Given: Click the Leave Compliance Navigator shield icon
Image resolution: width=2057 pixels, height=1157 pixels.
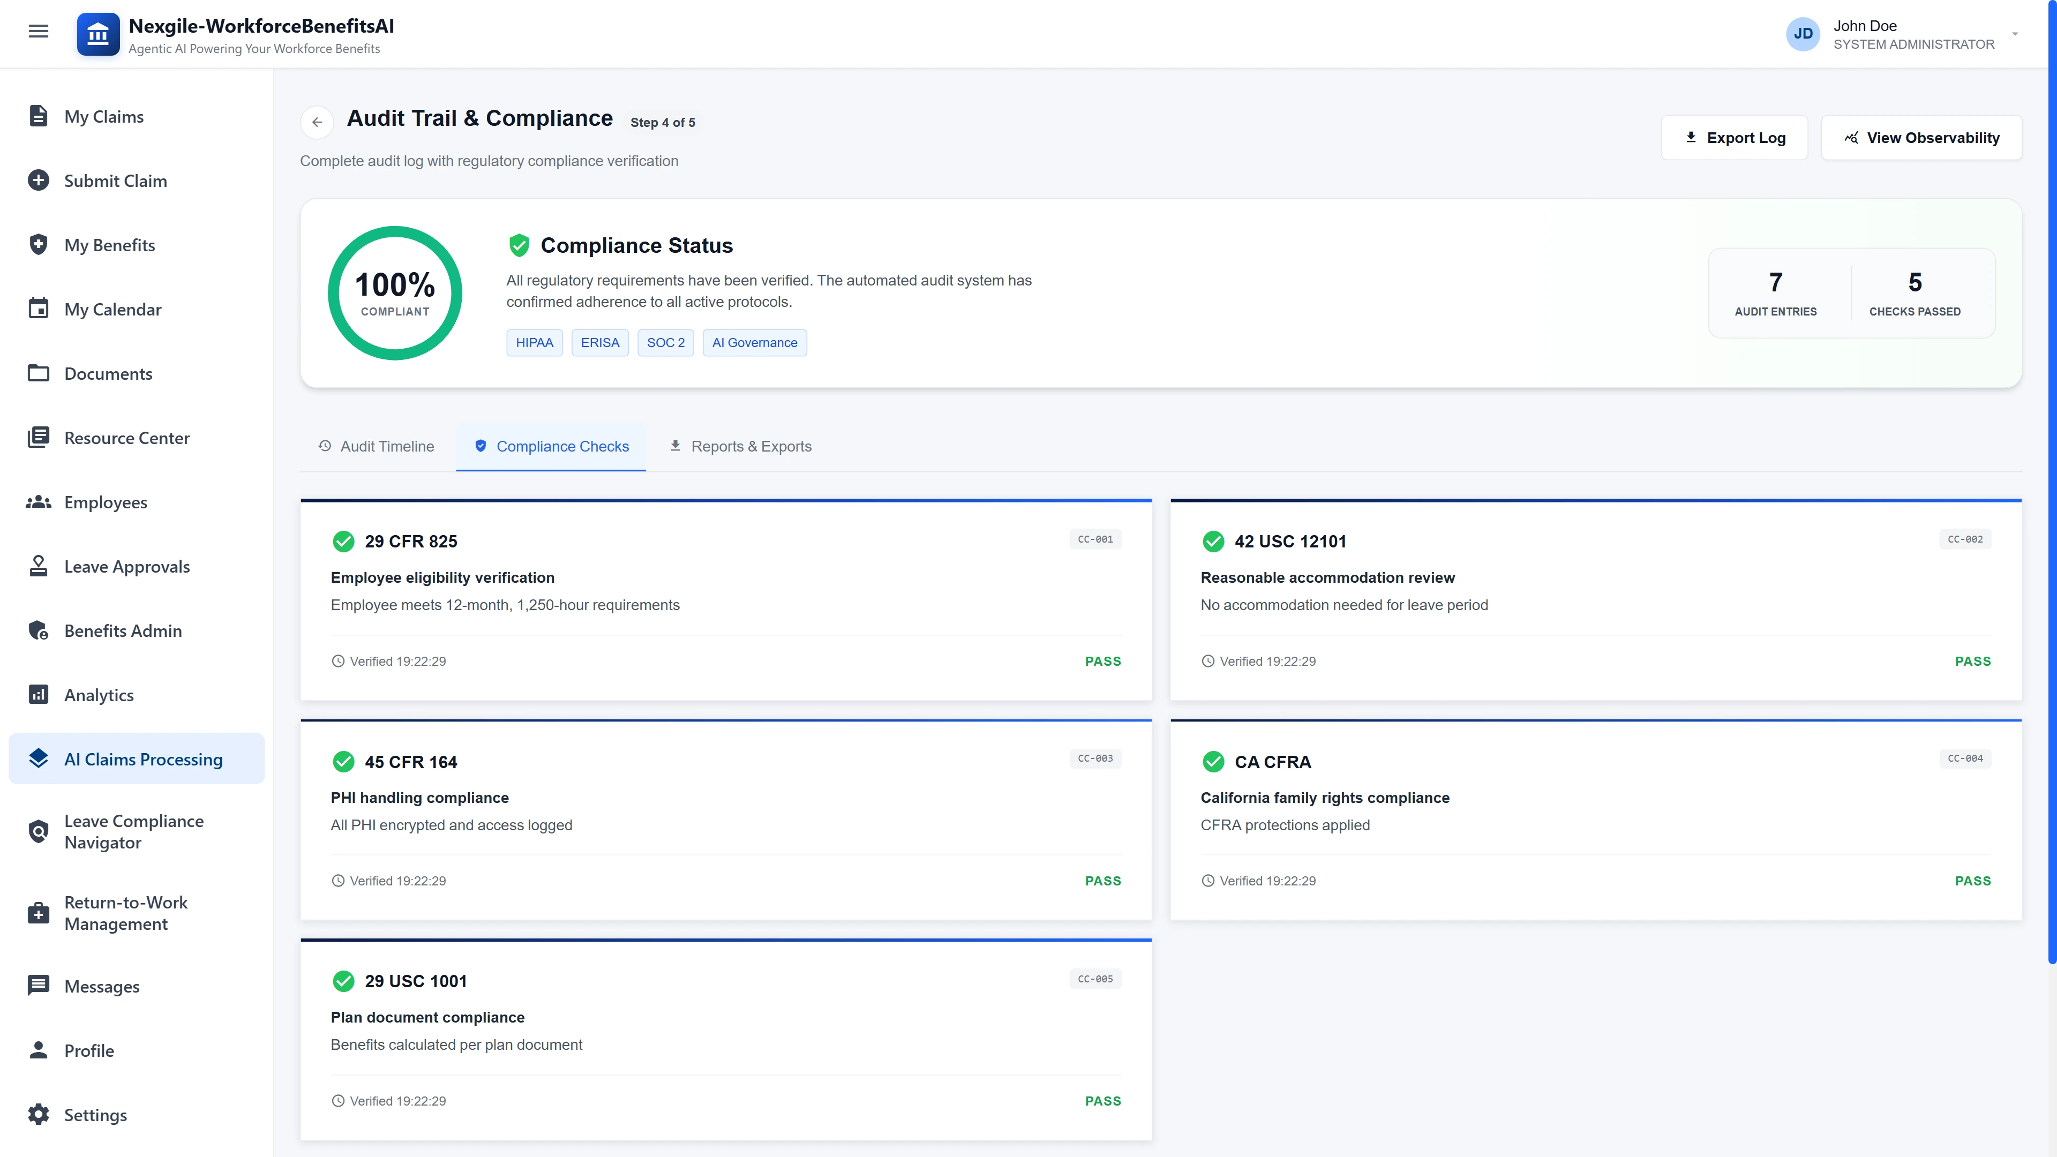Looking at the screenshot, I should (x=39, y=831).
